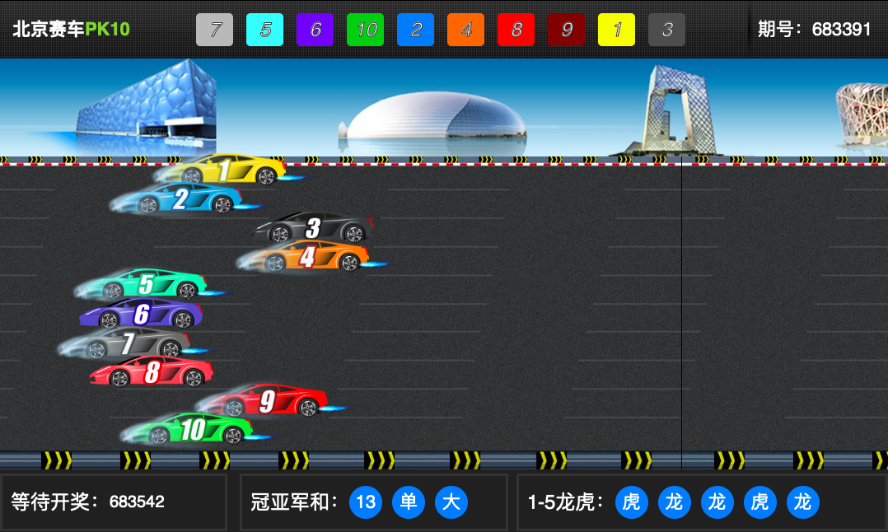Click the third dragon-tiger circle showing 龙
The width and height of the screenshot is (888, 532).
pos(717,502)
